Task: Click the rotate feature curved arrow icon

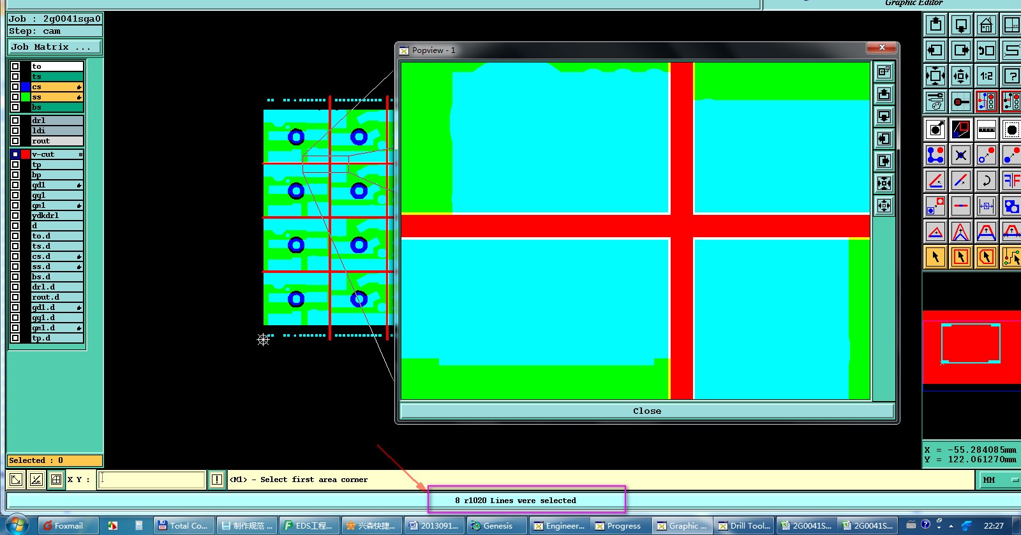Action: tap(987, 180)
